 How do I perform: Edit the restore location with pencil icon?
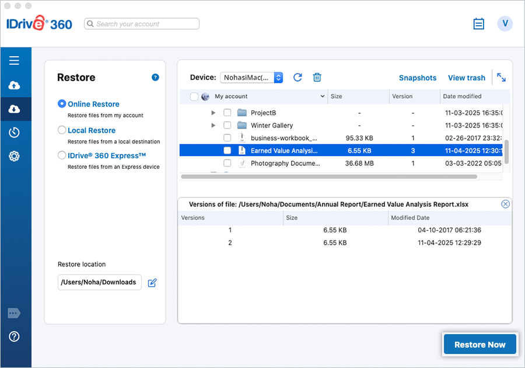point(152,283)
